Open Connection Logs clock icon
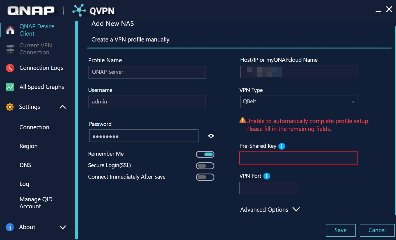This screenshot has width=396, height=240. pyautogui.click(x=10, y=68)
